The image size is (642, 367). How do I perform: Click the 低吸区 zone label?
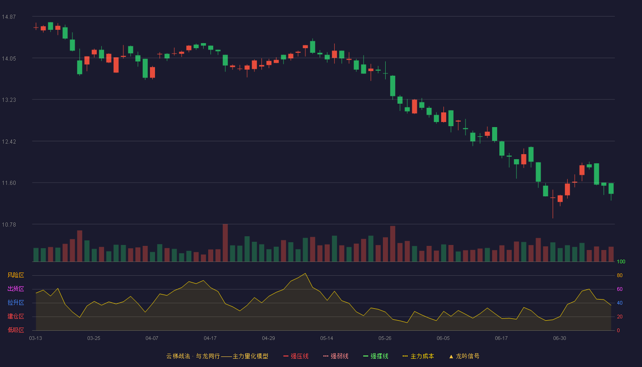coord(16,330)
